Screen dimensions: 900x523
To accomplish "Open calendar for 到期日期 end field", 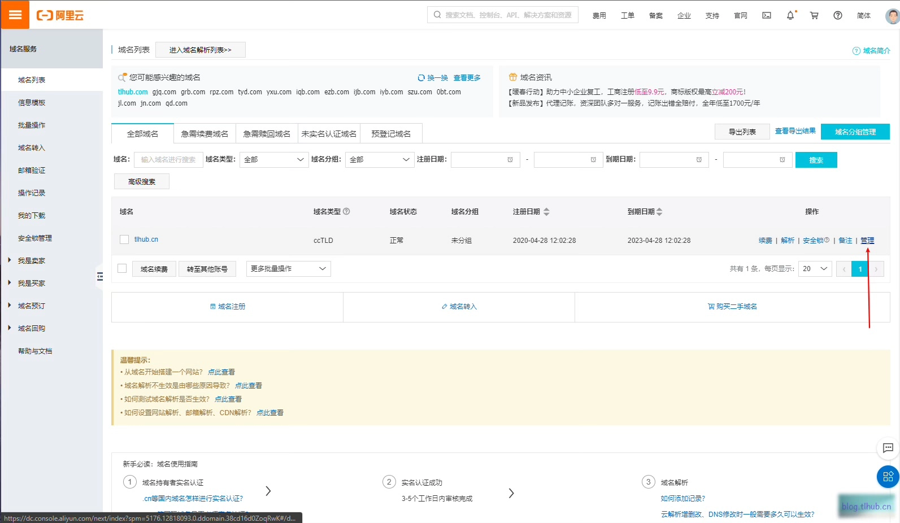I will click(782, 160).
